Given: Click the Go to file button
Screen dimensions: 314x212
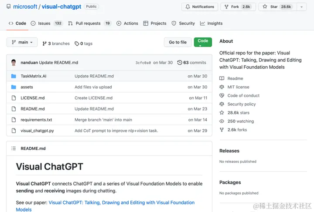Looking at the screenshot, I should pyautogui.click(x=177, y=42).
